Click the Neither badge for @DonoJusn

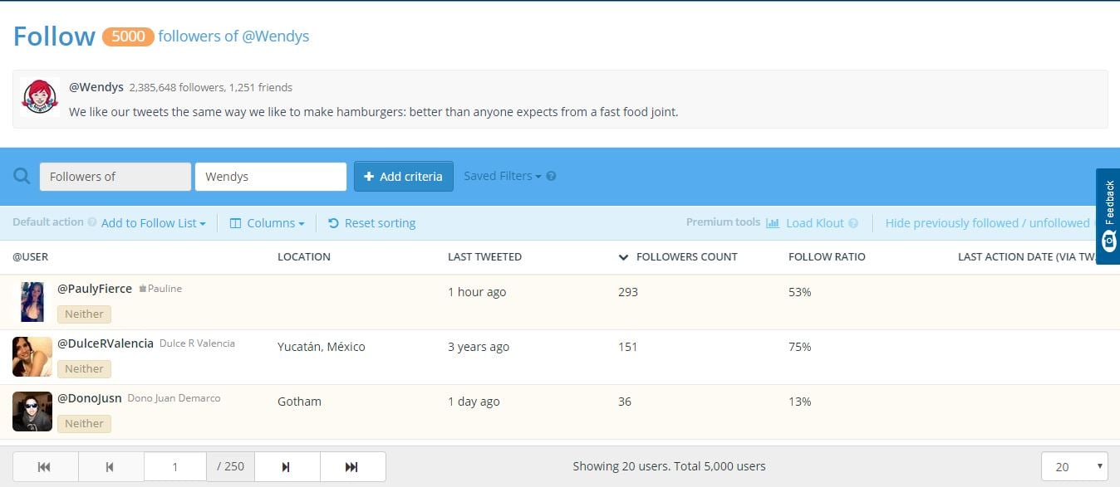pyautogui.click(x=84, y=424)
